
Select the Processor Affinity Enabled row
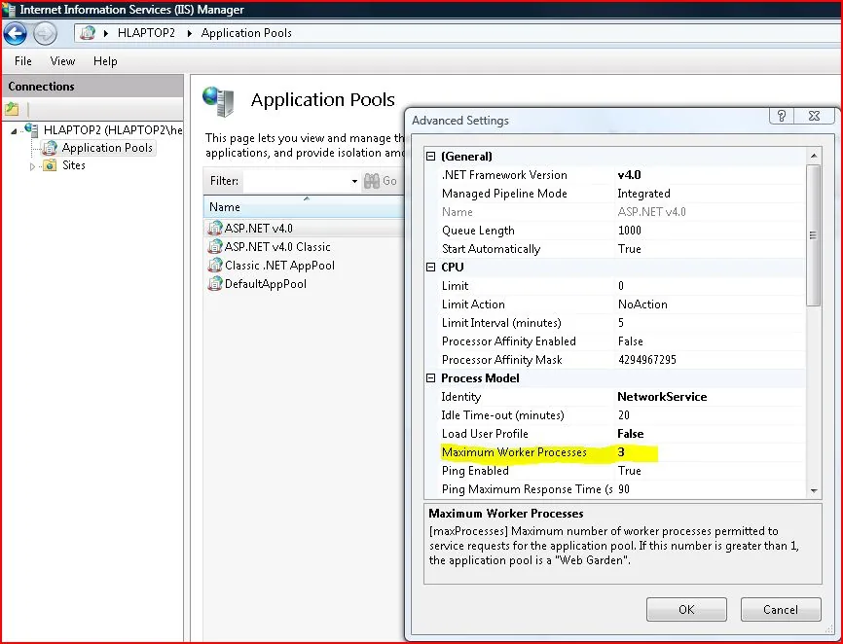point(622,341)
